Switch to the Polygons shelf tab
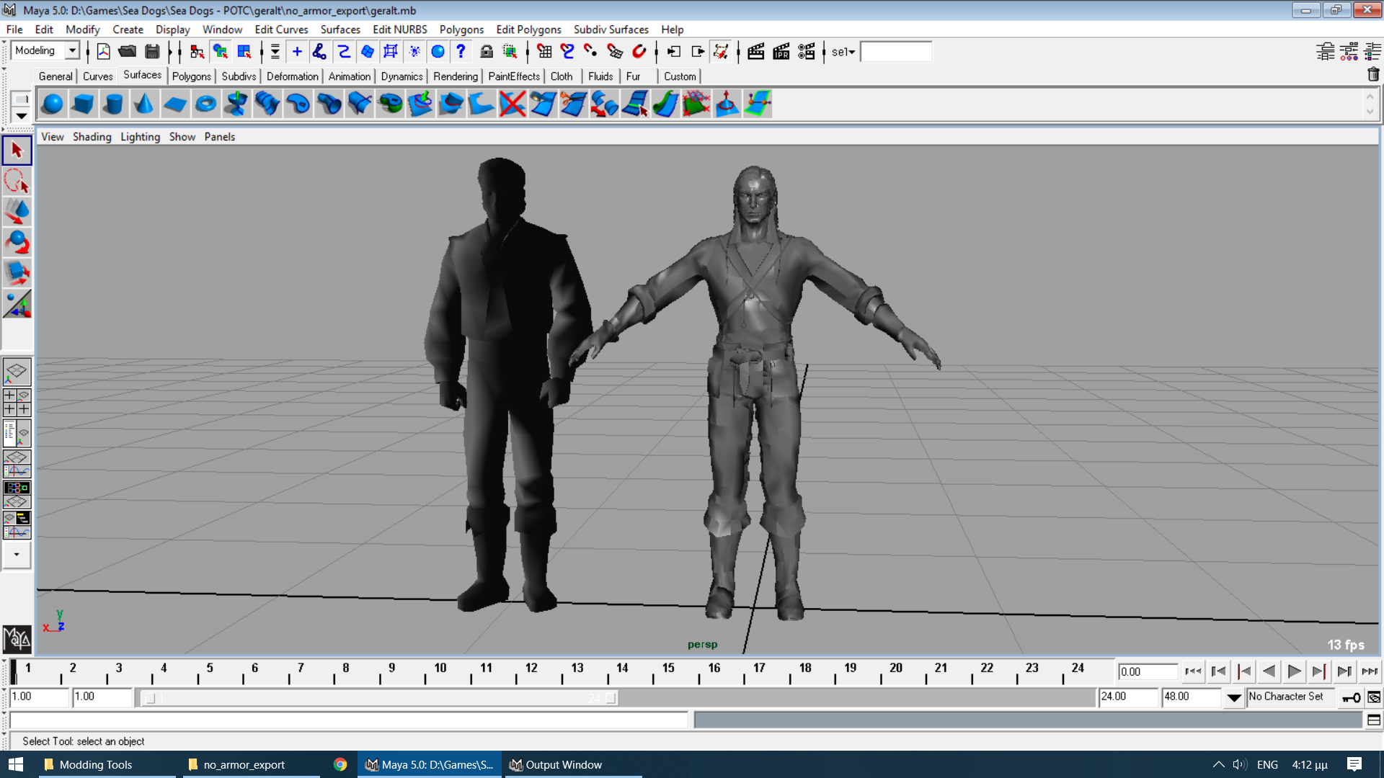 (191, 76)
